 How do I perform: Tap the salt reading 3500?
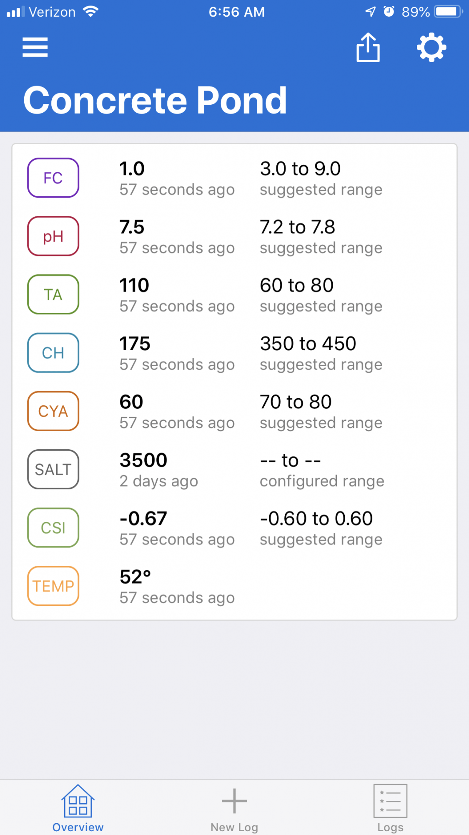[143, 460]
